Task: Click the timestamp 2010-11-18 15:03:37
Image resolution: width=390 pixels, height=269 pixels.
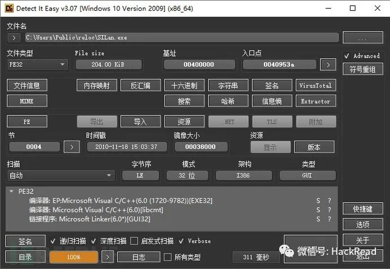Action: tap(127, 147)
